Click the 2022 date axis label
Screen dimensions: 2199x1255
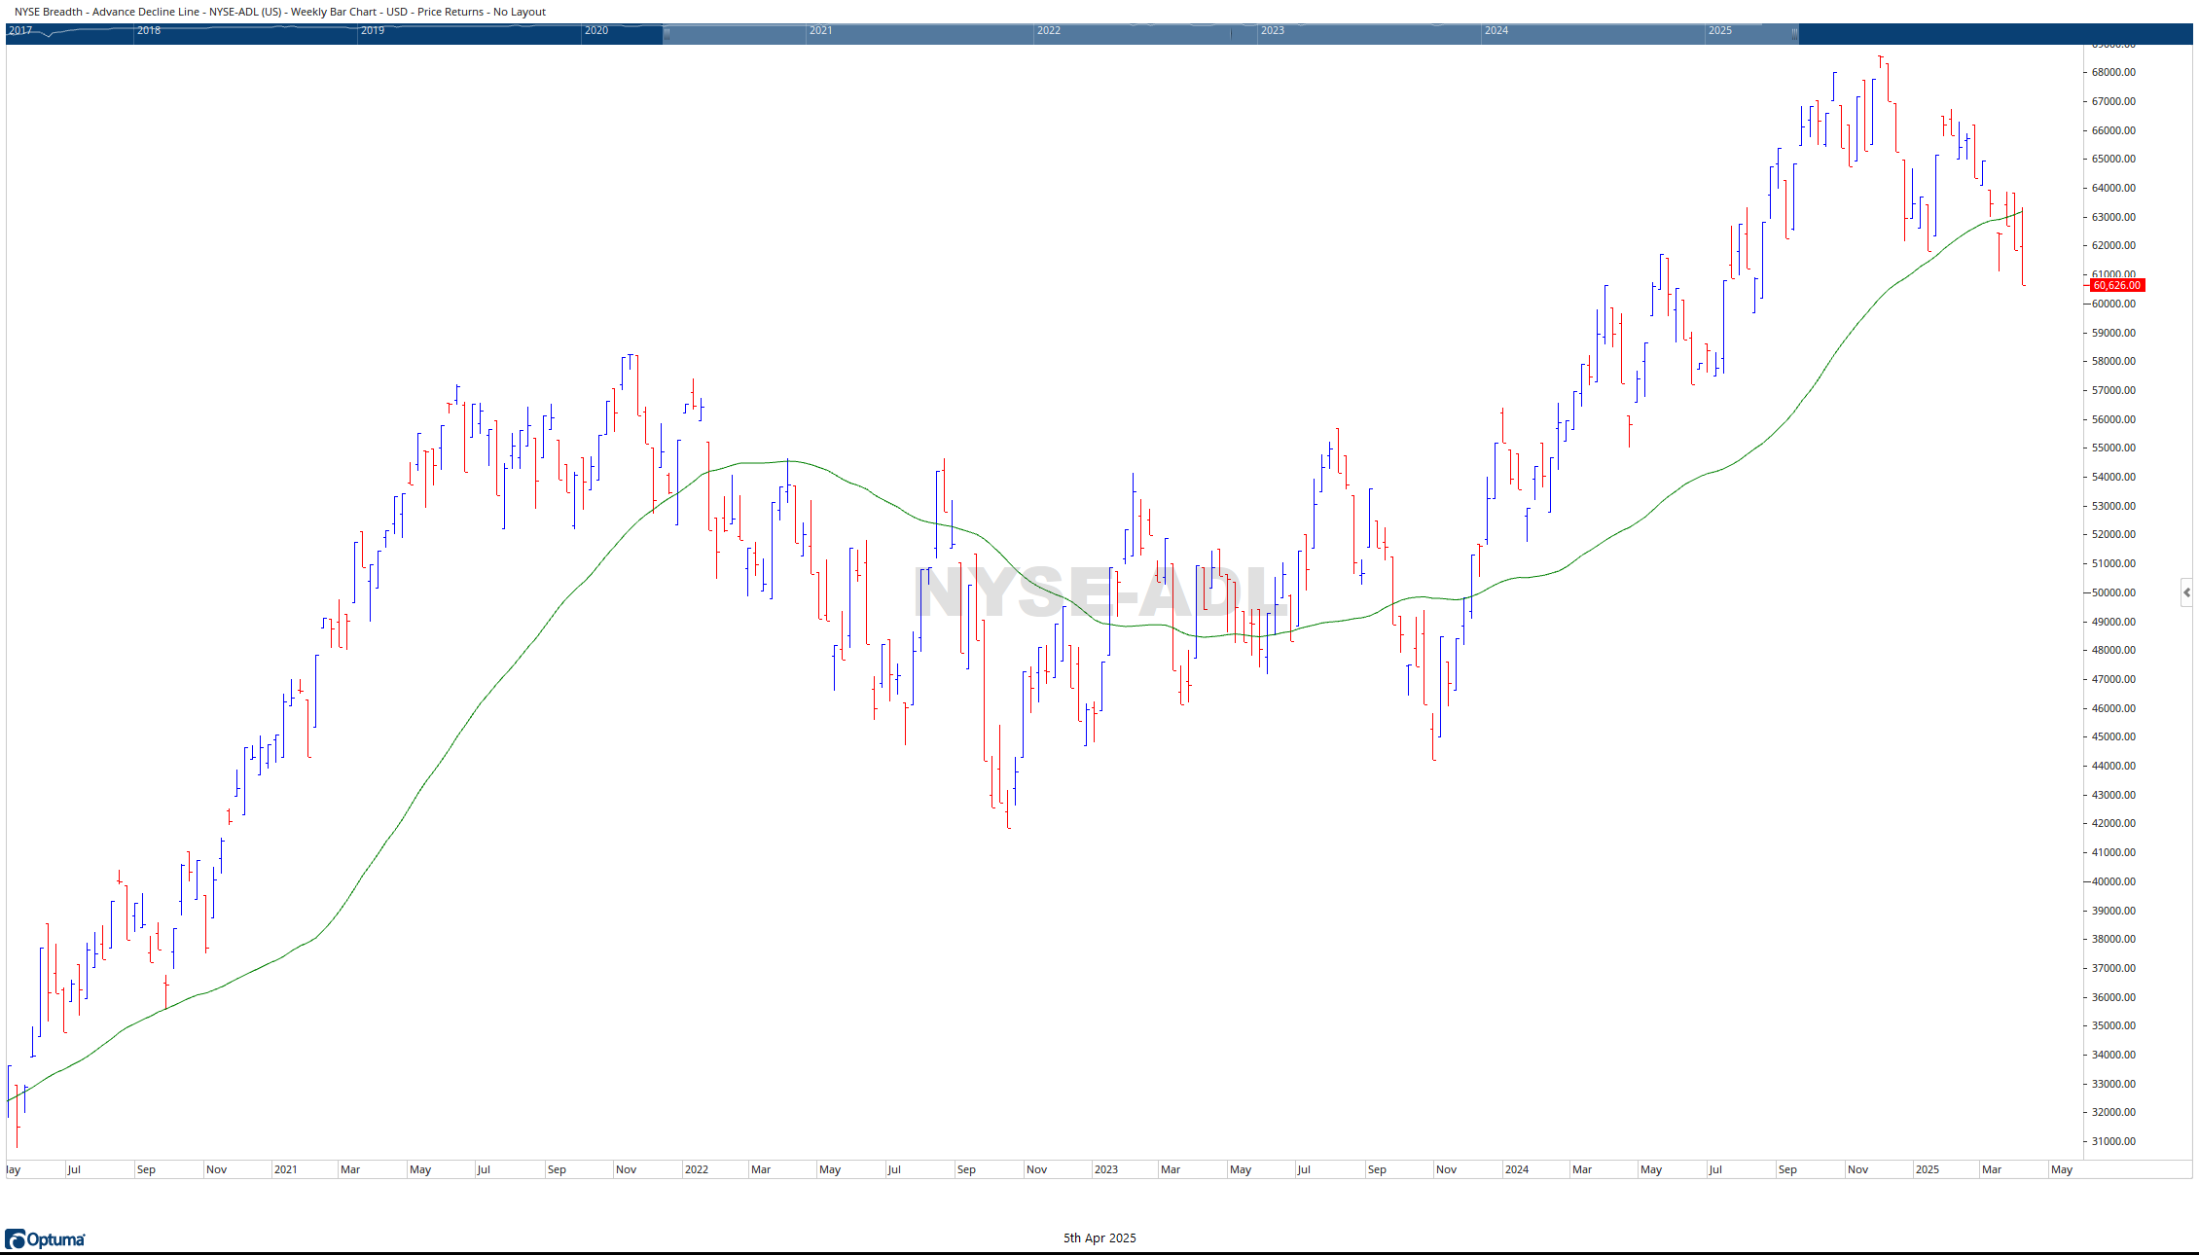[x=697, y=1169]
